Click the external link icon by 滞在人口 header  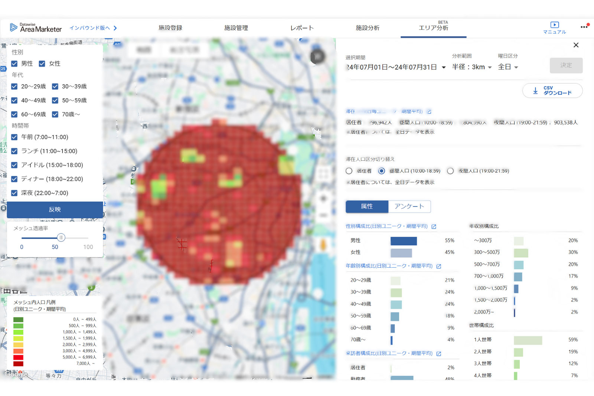tap(429, 111)
